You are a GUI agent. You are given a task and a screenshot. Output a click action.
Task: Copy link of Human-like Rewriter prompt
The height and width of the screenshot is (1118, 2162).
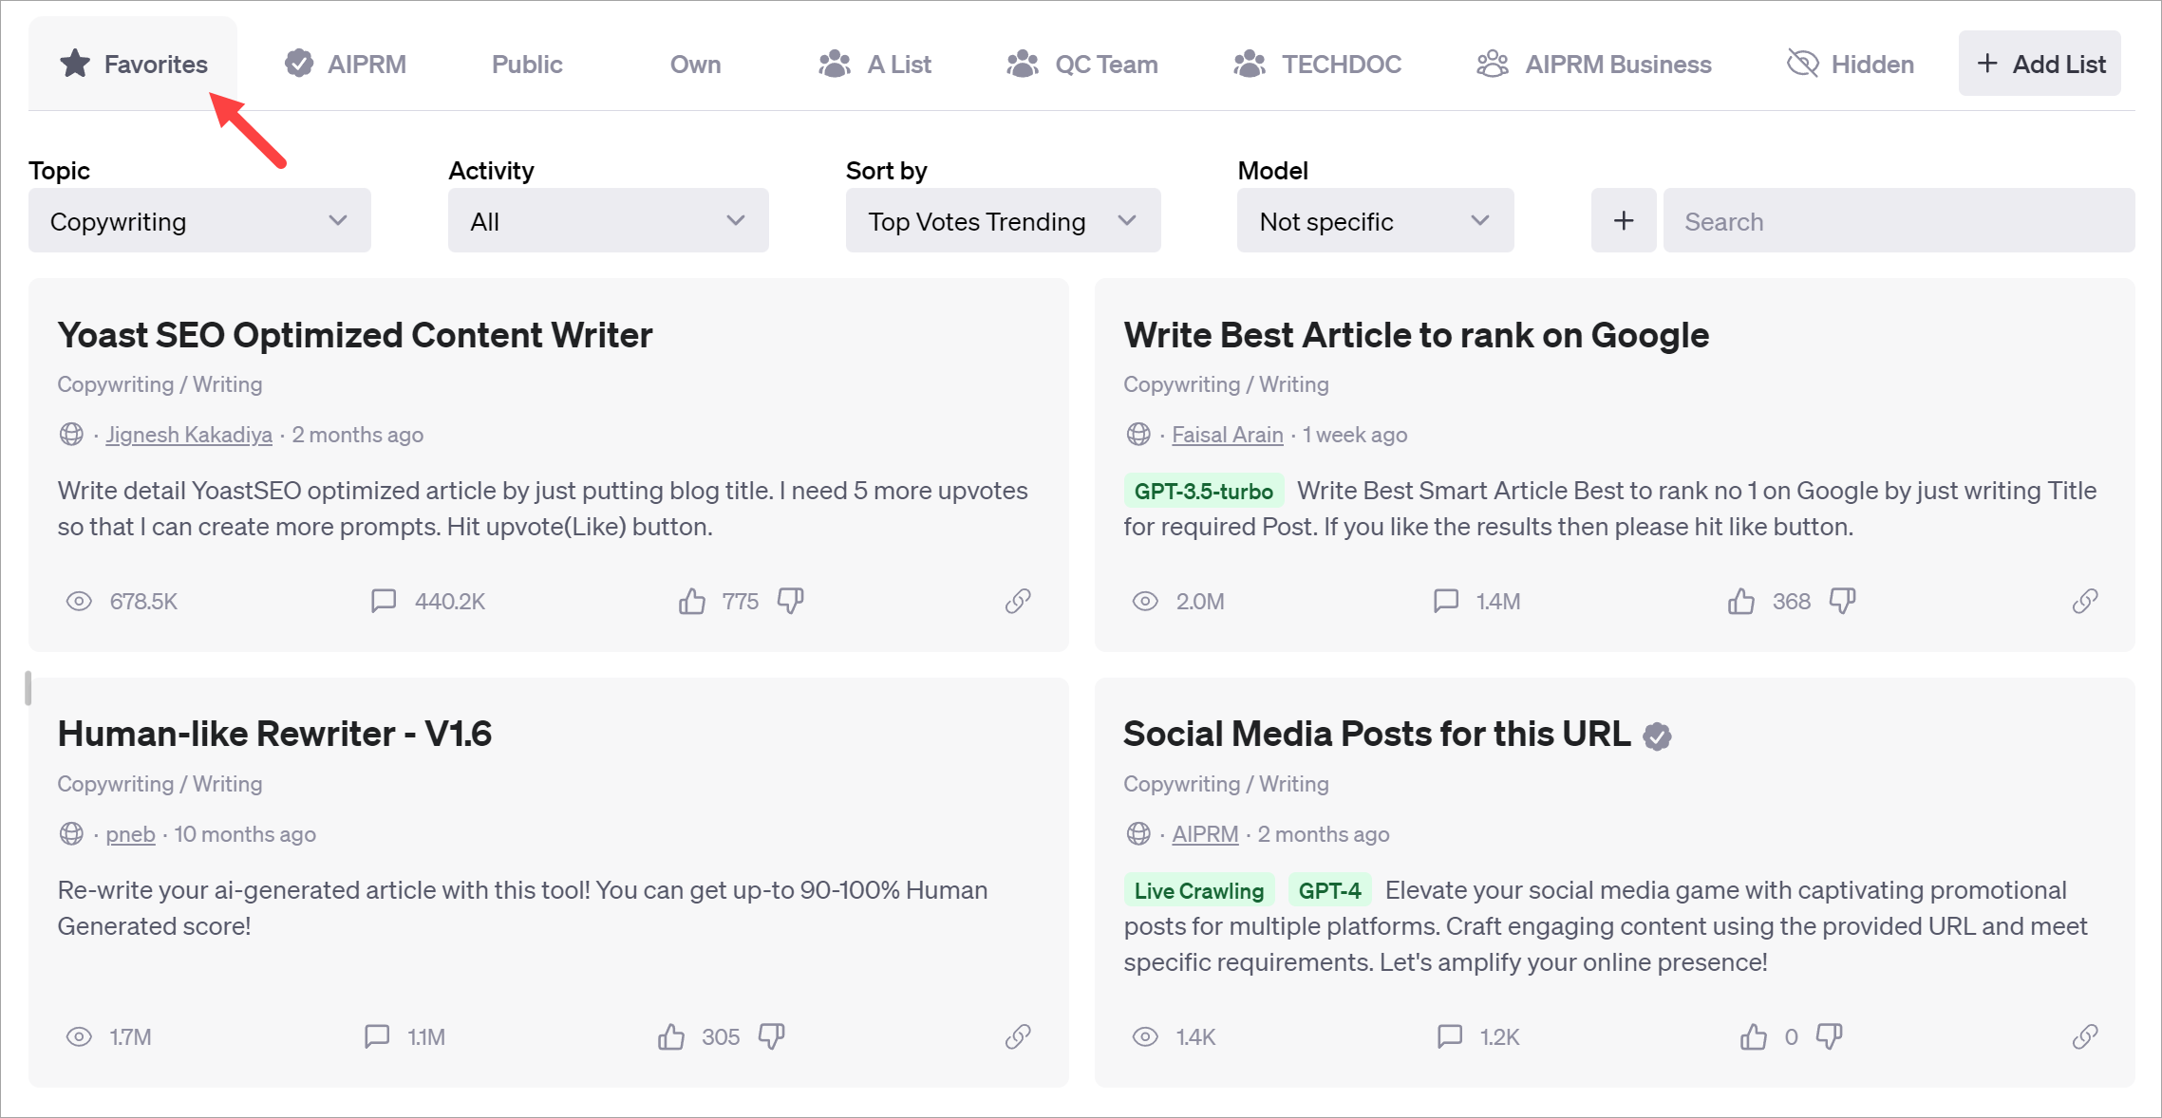[x=1018, y=1036]
